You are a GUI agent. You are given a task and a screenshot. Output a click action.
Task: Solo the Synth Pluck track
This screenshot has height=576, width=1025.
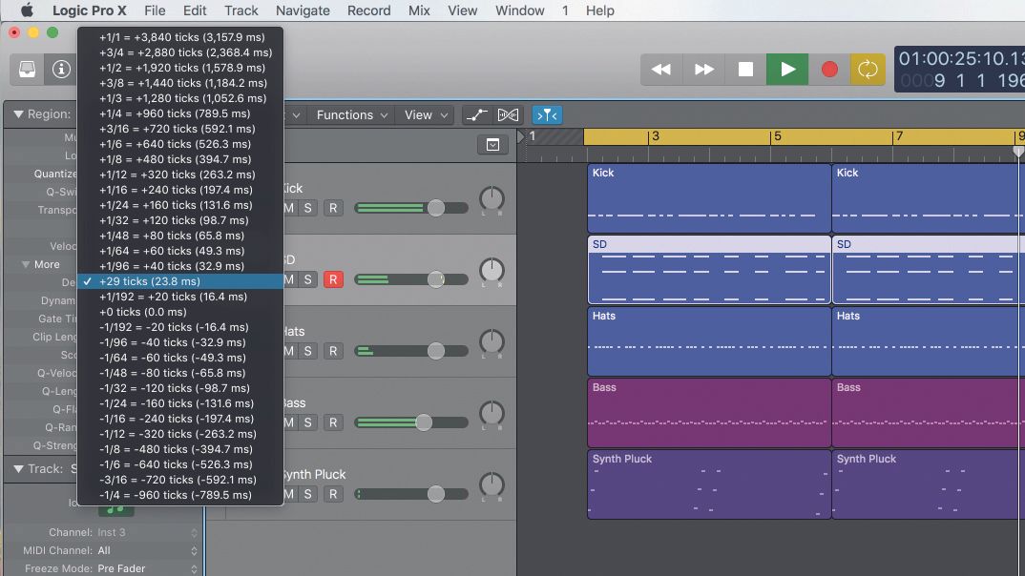308,494
